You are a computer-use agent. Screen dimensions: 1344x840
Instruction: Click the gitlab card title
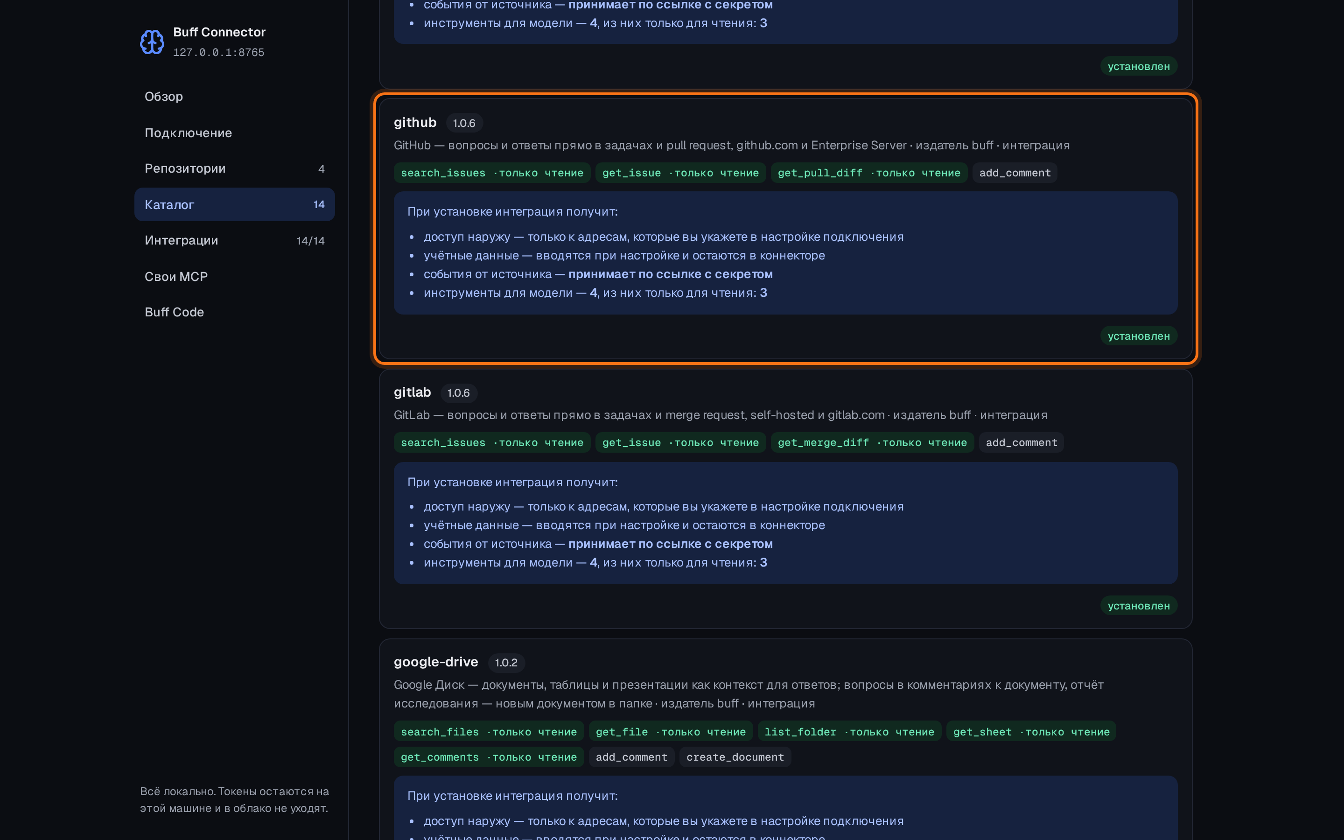(412, 392)
